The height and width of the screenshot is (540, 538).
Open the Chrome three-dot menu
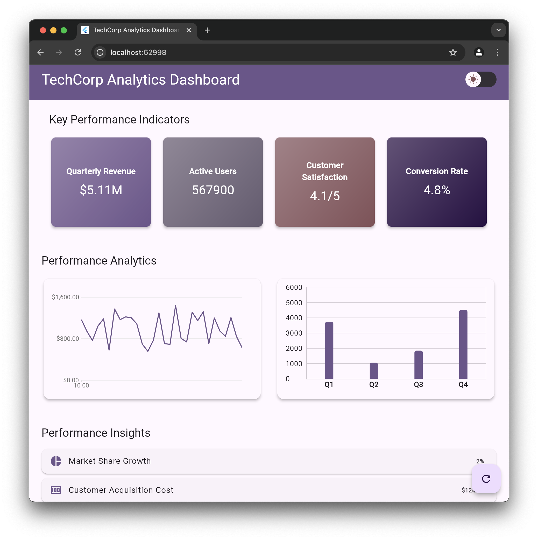[x=498, y=52]
